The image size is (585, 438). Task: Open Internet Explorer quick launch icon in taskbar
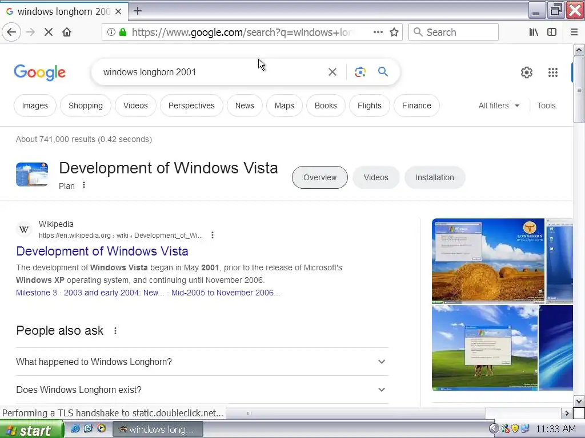(x=75, y=429)
